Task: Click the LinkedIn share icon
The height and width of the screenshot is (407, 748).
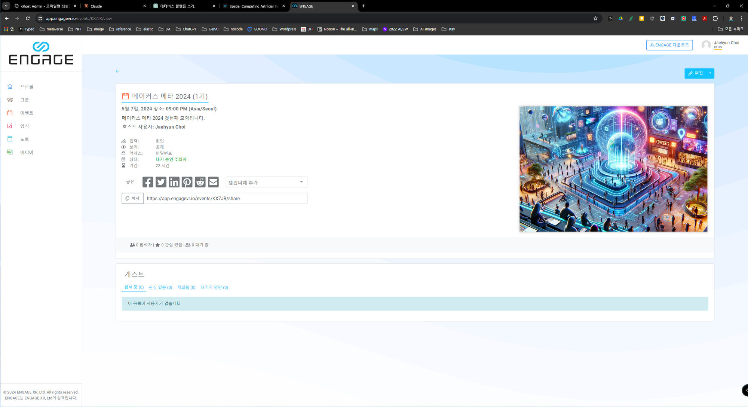Action: coord(174,182)
